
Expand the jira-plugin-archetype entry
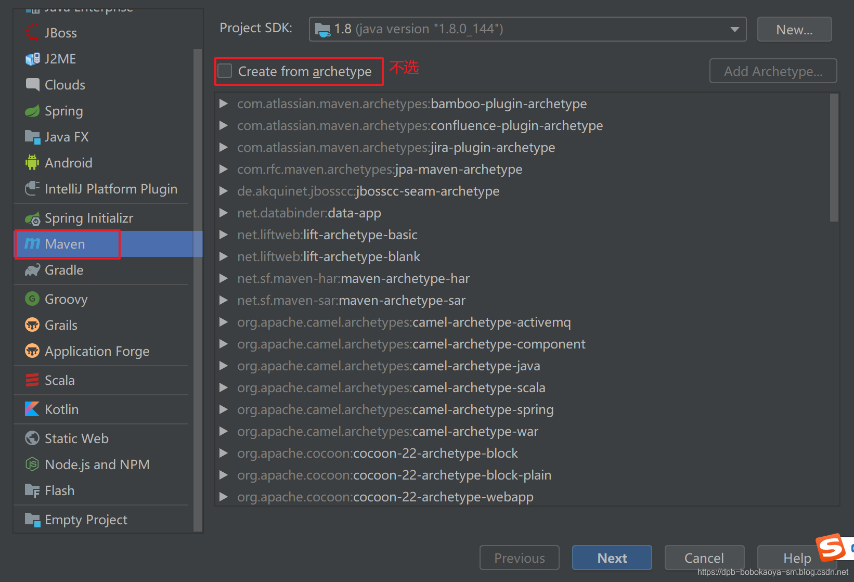[224, 147]
